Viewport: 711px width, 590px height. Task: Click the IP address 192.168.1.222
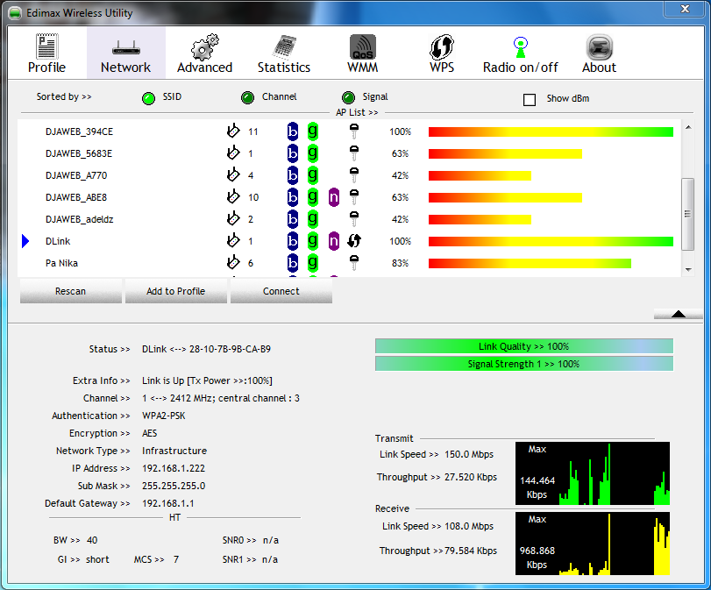[174, 468]
